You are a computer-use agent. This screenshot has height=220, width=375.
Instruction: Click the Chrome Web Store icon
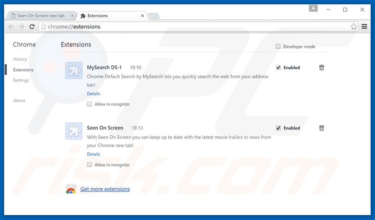71,189
